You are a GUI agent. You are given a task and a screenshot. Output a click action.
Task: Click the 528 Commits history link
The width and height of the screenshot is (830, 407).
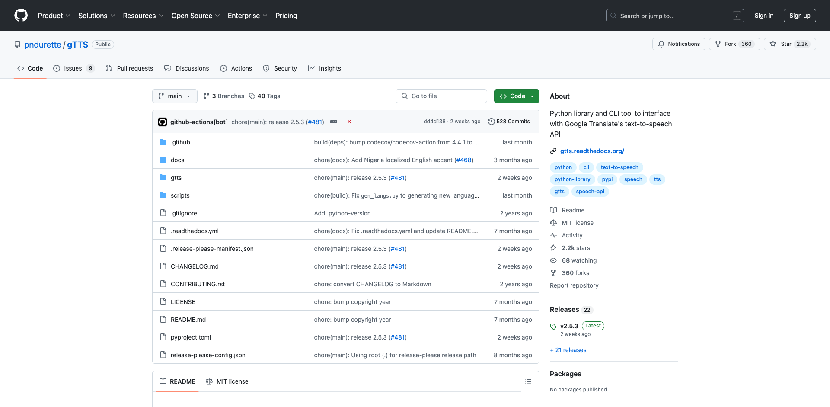point(509,122)
